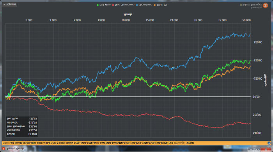Click the Non Showdown row in stats box

[22, 126]
